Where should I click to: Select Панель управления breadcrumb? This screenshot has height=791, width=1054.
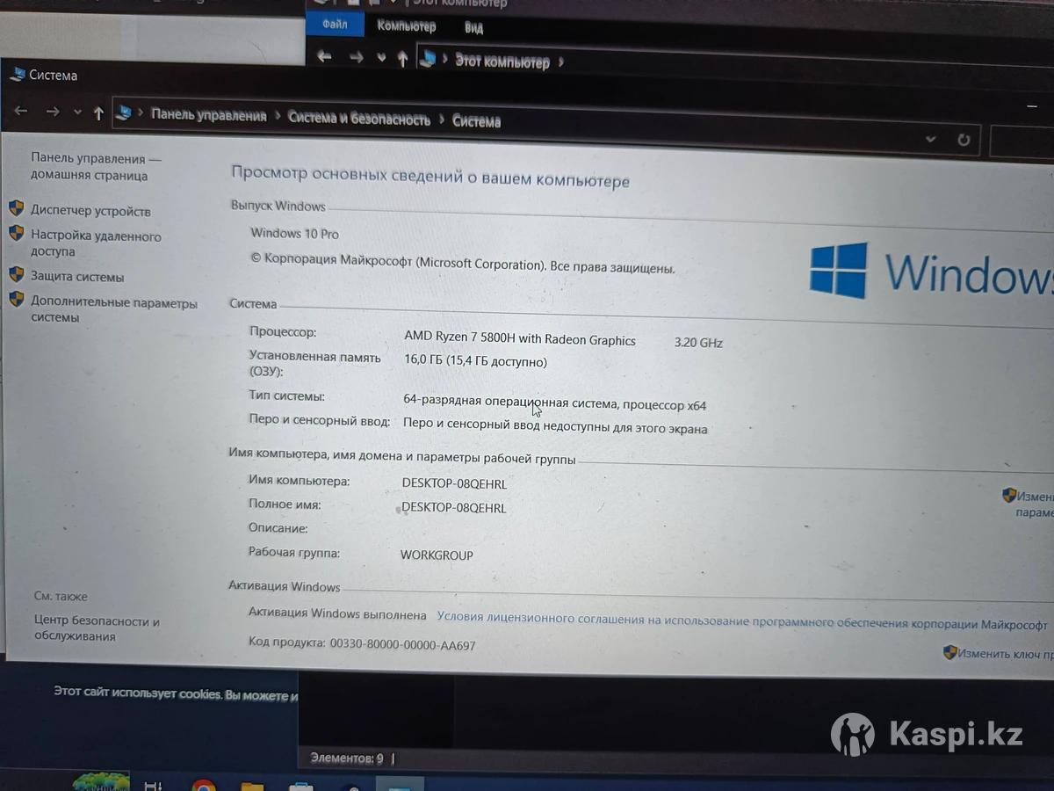click(208, 115)
